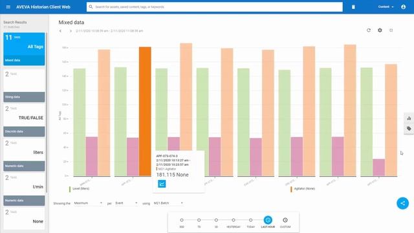Open the clipboard icon in header
Image resolution: width=414 pixels, height=233 pixels.
353,7
